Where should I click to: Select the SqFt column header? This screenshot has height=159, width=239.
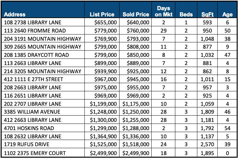[207, 14]
